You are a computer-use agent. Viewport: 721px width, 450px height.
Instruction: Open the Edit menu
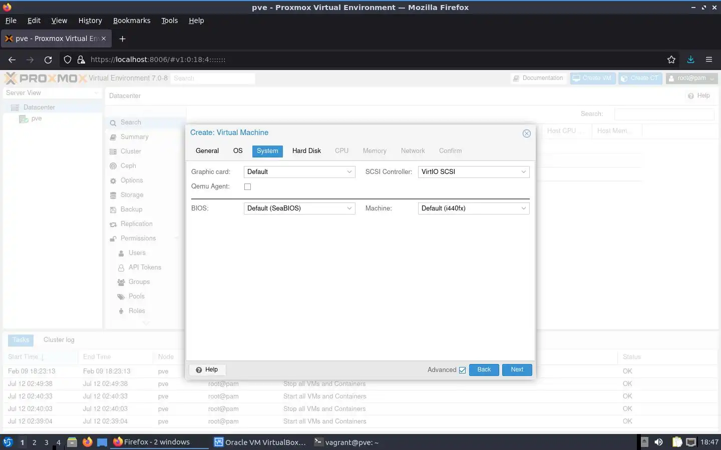[34, 20]
